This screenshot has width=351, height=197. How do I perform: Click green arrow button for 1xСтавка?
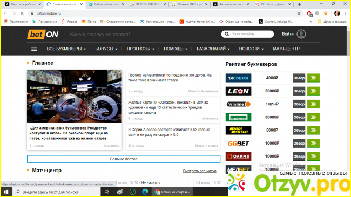coord(313,78)
